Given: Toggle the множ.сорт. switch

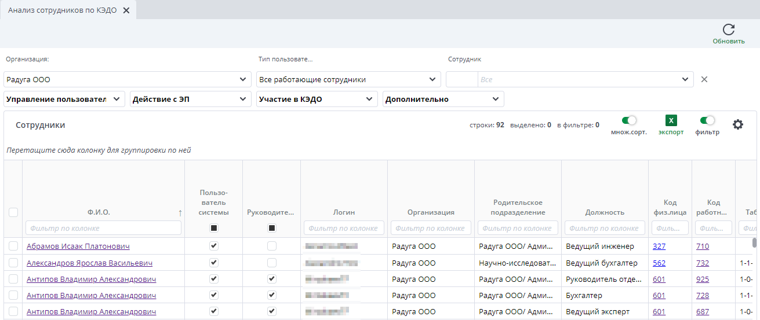Looking at the screenshot, I should (629, 120).
